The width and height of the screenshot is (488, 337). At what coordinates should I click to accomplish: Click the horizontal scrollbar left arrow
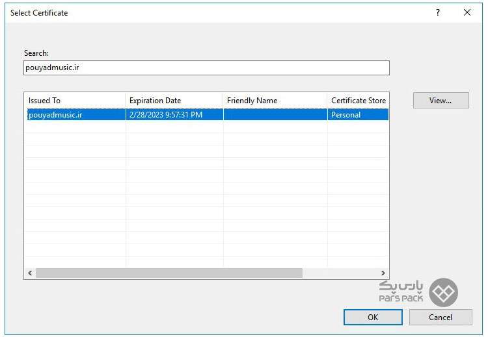click(30, 273)
